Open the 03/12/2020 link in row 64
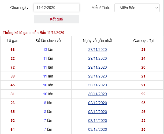 (98, 129)
